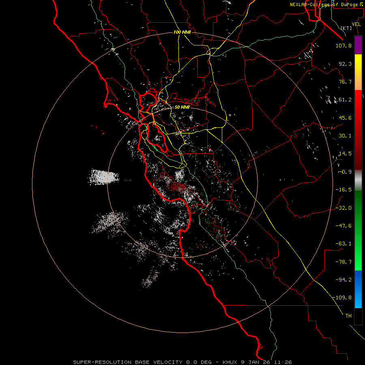Select the 100 NMI range ring label
The image size is (365, 365).
pyautogui.click(x=182, y=32)
